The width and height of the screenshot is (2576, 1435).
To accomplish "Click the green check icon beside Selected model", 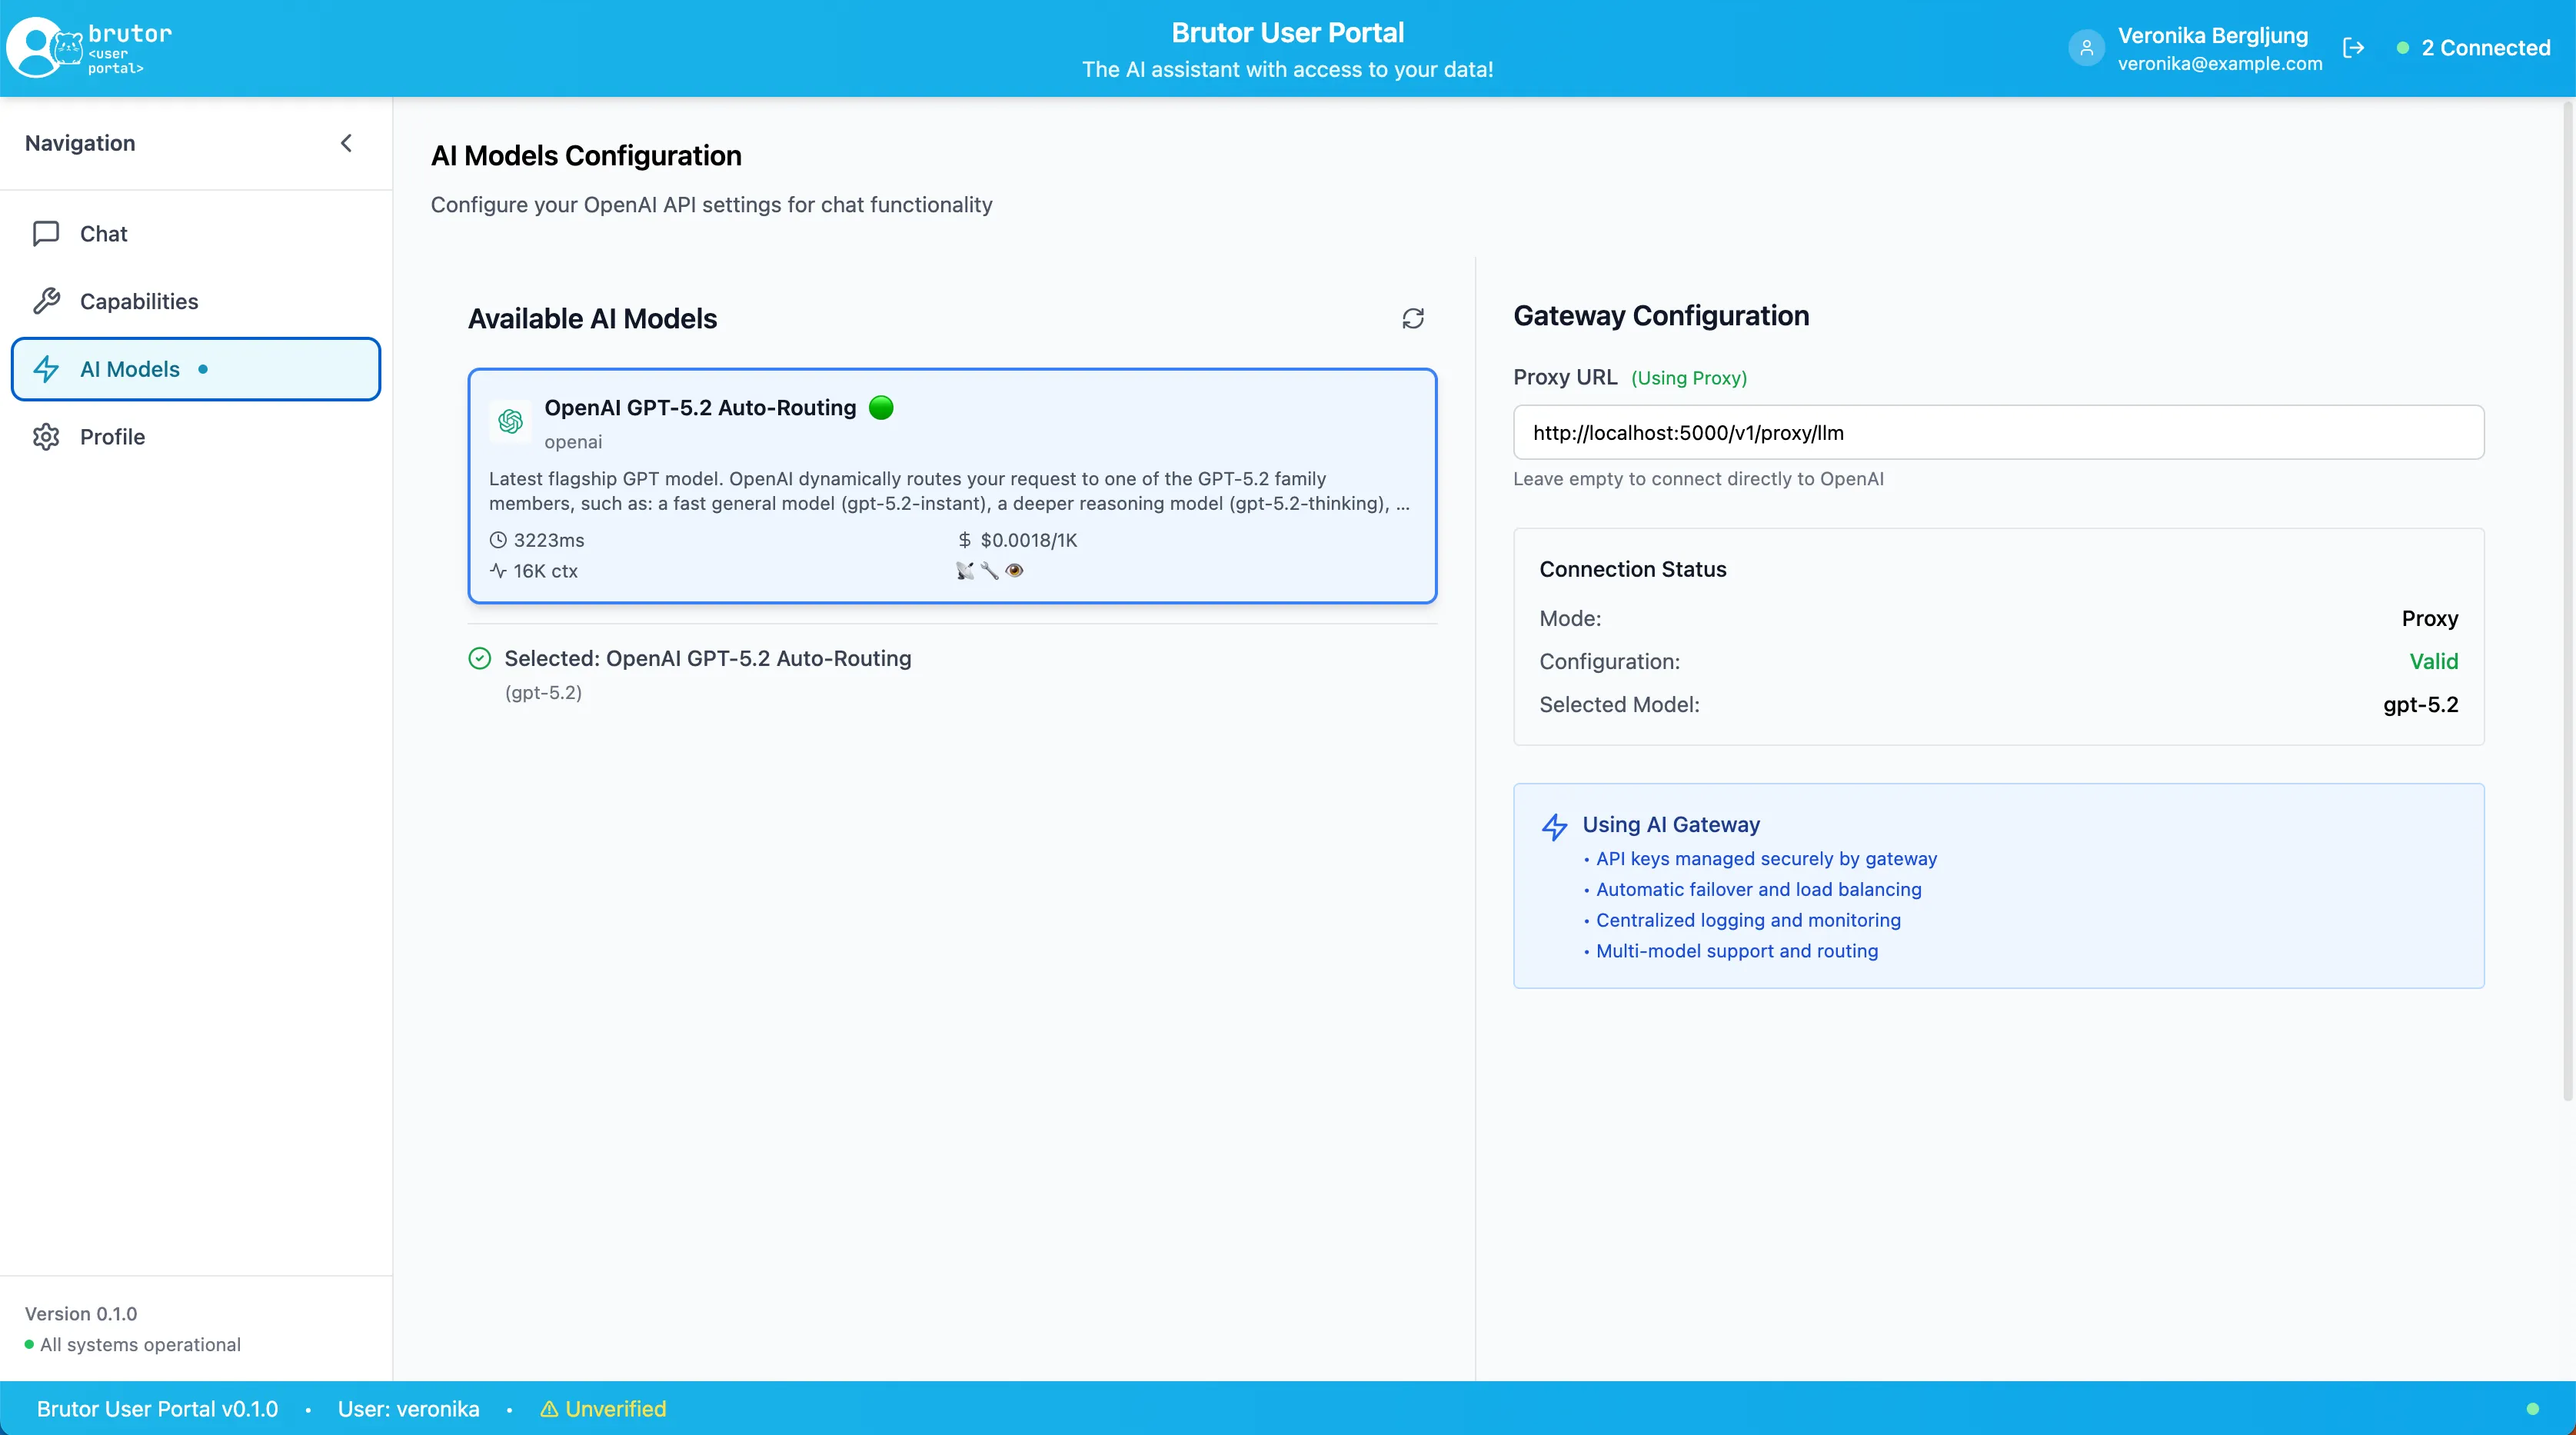I will tap(480, 658).
